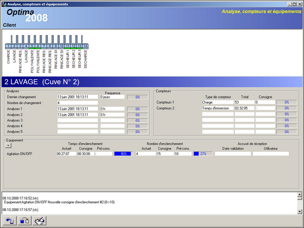Click the log scrollbar down arrow
The height and width of the screenshot is (228, 304).
[299, 211]
